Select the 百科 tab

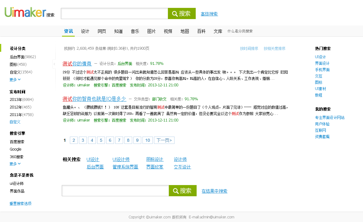(x=201, y=31)
